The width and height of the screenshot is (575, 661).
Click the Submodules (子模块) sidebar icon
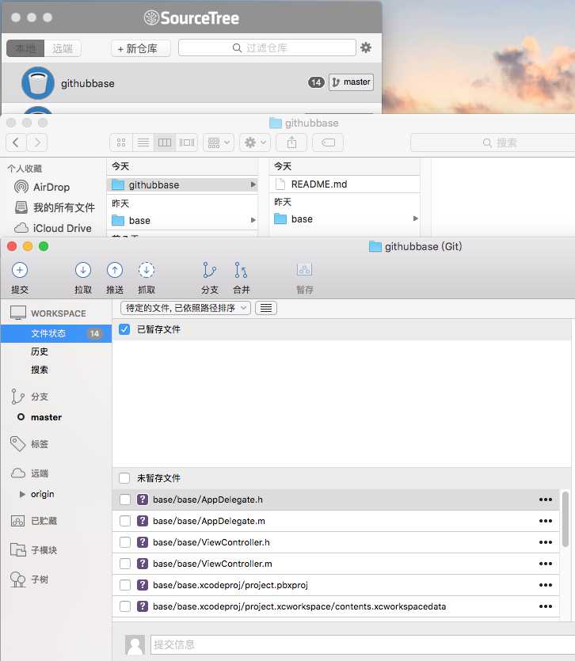[17, 549]
